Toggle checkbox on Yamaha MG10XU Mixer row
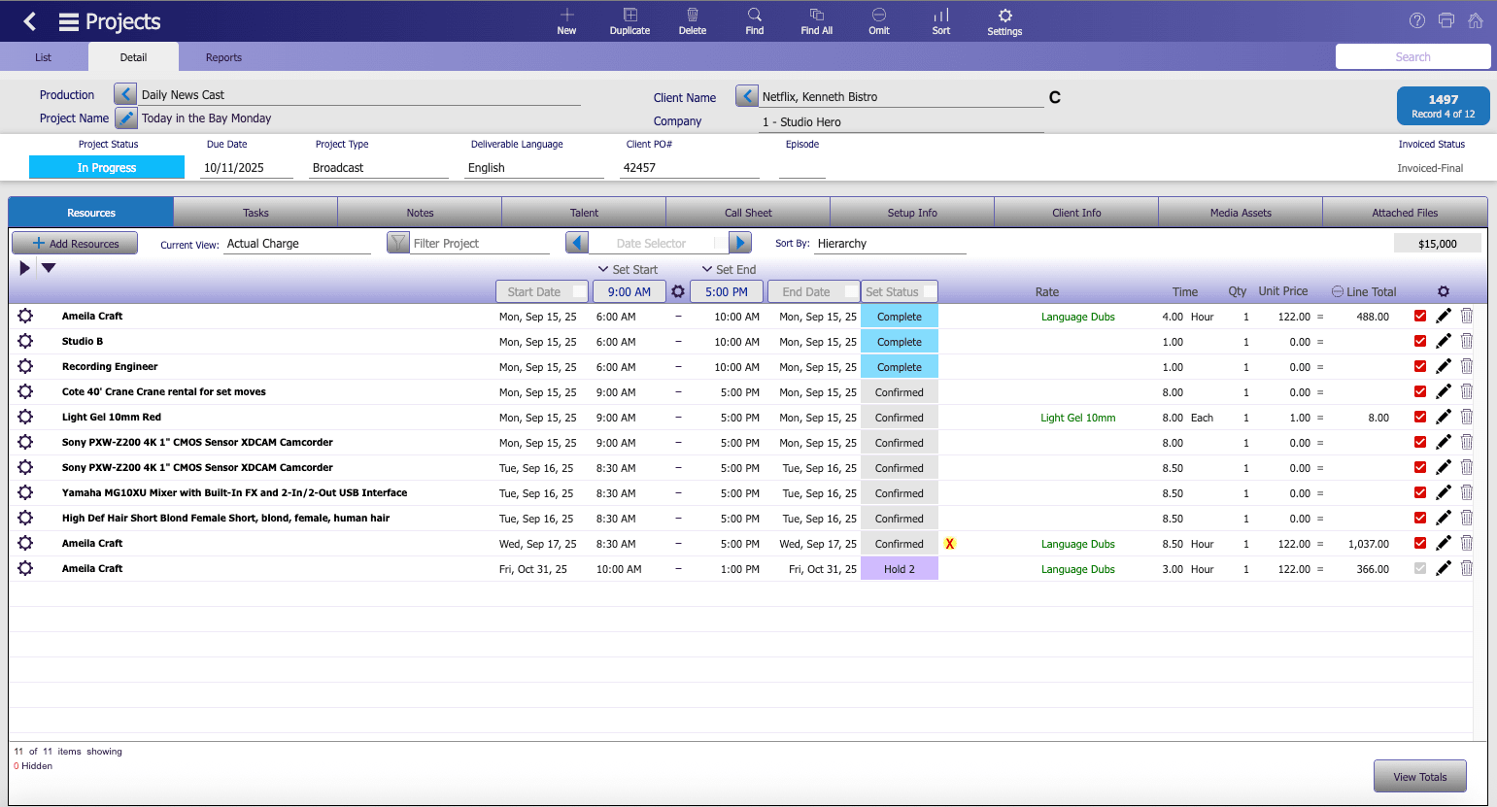 click(x=1420, y=492)
